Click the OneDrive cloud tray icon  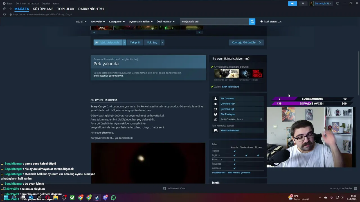point(326,198)
